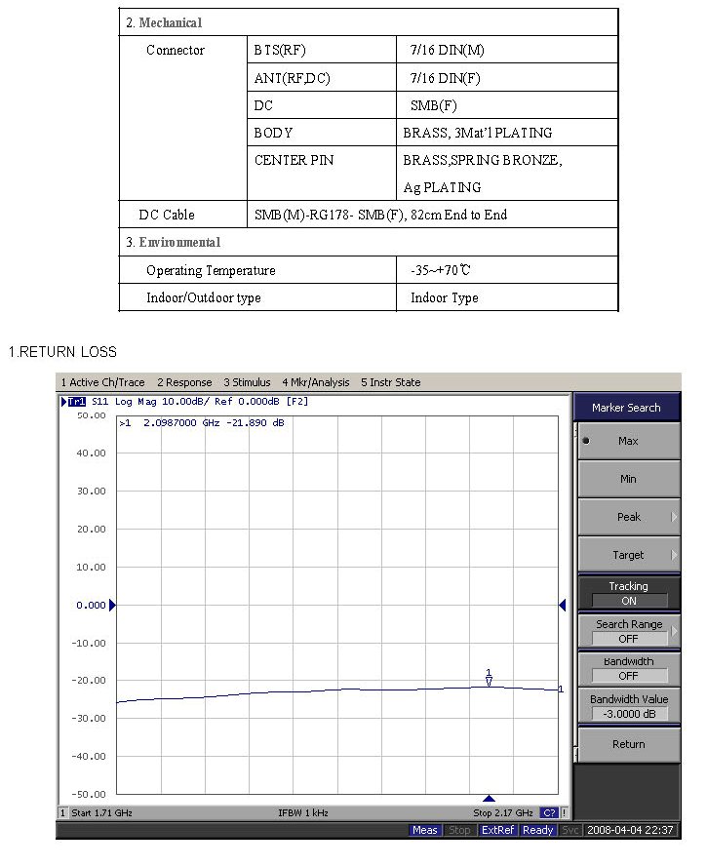Viewport: 707px width, 867px height.
Task: Edit the Bandwidth Value -3.0000 dB field
Action: coord(629,714)
